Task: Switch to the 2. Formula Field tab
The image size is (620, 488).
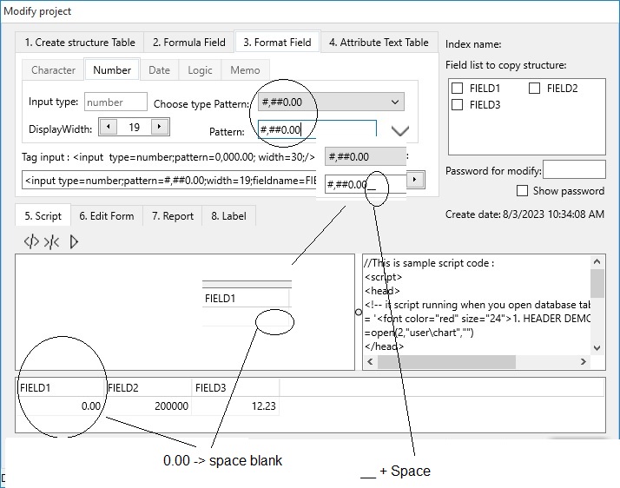Action: tap(188, 43)
